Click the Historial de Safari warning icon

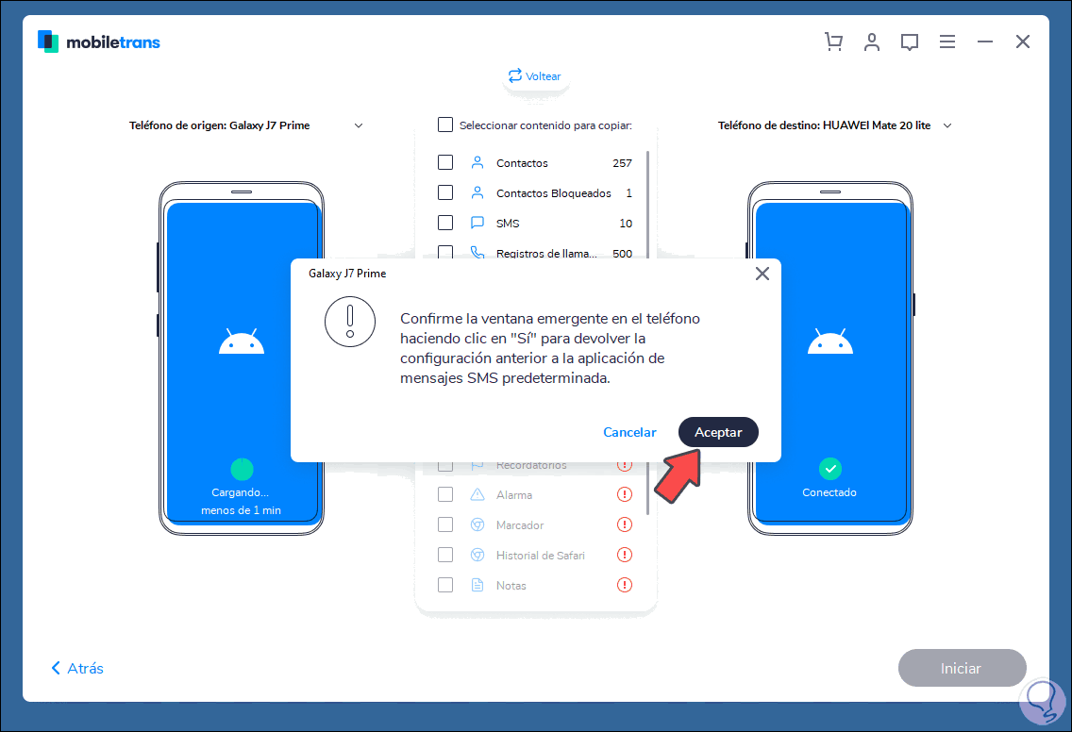tap(624, 555)
